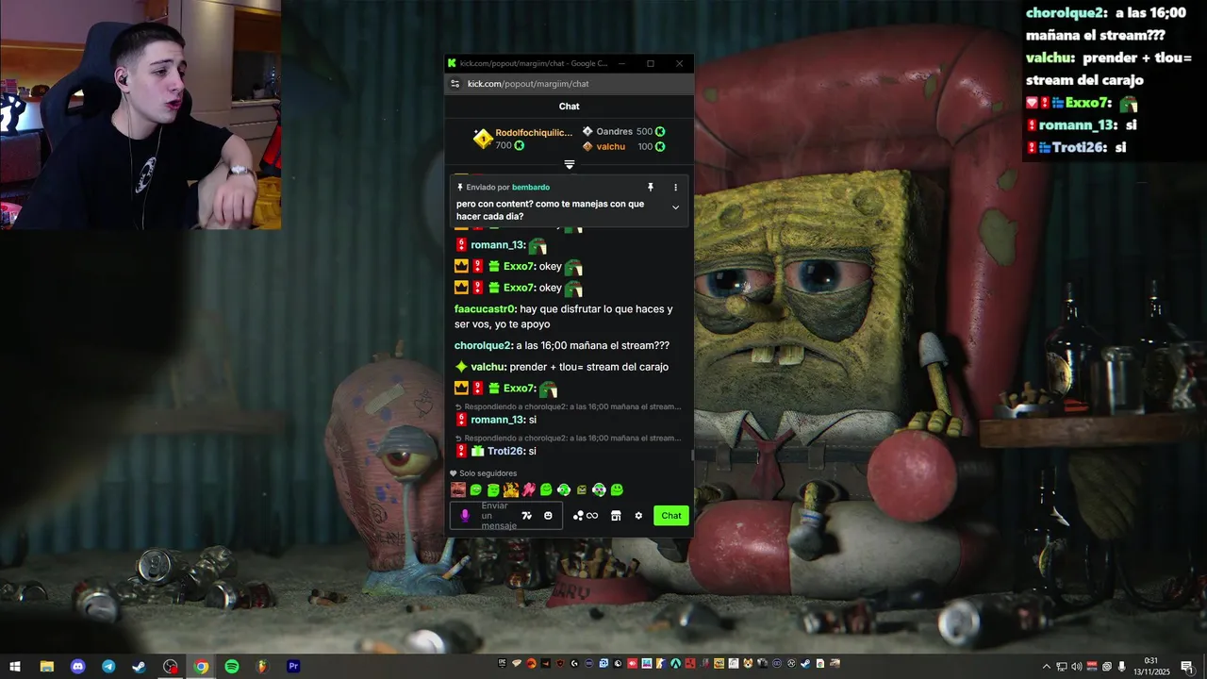The width and height of the screenshot is (1207, 679).
Task: Switch to Google Chrome in taskbar
Action: 201,666
